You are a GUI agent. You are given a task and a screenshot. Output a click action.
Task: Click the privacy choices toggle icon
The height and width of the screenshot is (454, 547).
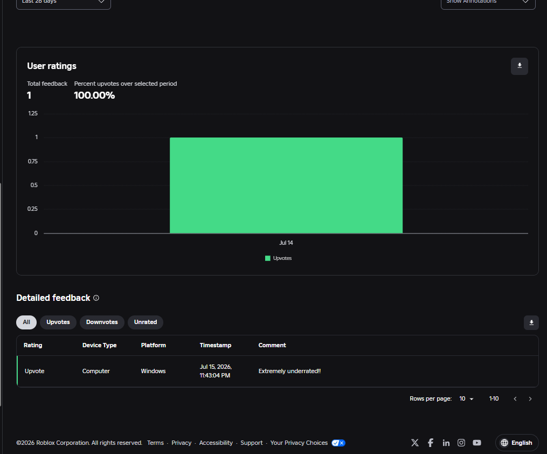point(338,443)
